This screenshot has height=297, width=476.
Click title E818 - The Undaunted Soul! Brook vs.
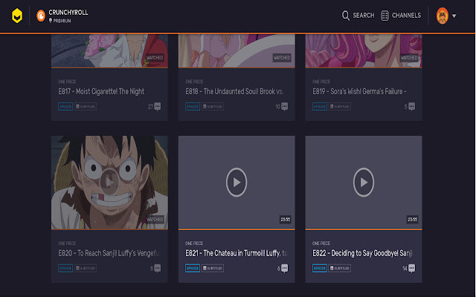click(x=234, y=91)
